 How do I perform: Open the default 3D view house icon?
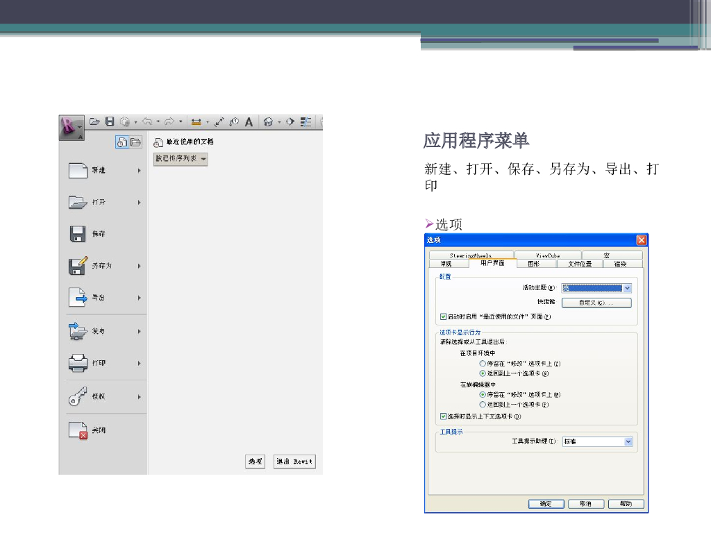tap(268, 121)
